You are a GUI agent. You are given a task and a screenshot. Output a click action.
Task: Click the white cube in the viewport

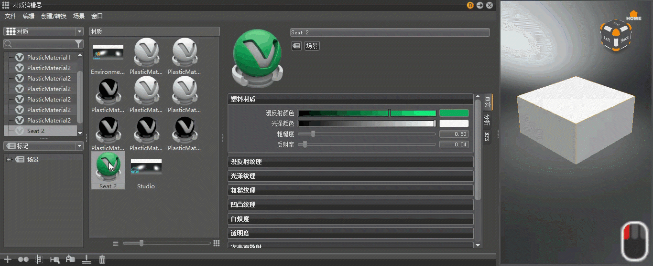click(x=576, y=119)
